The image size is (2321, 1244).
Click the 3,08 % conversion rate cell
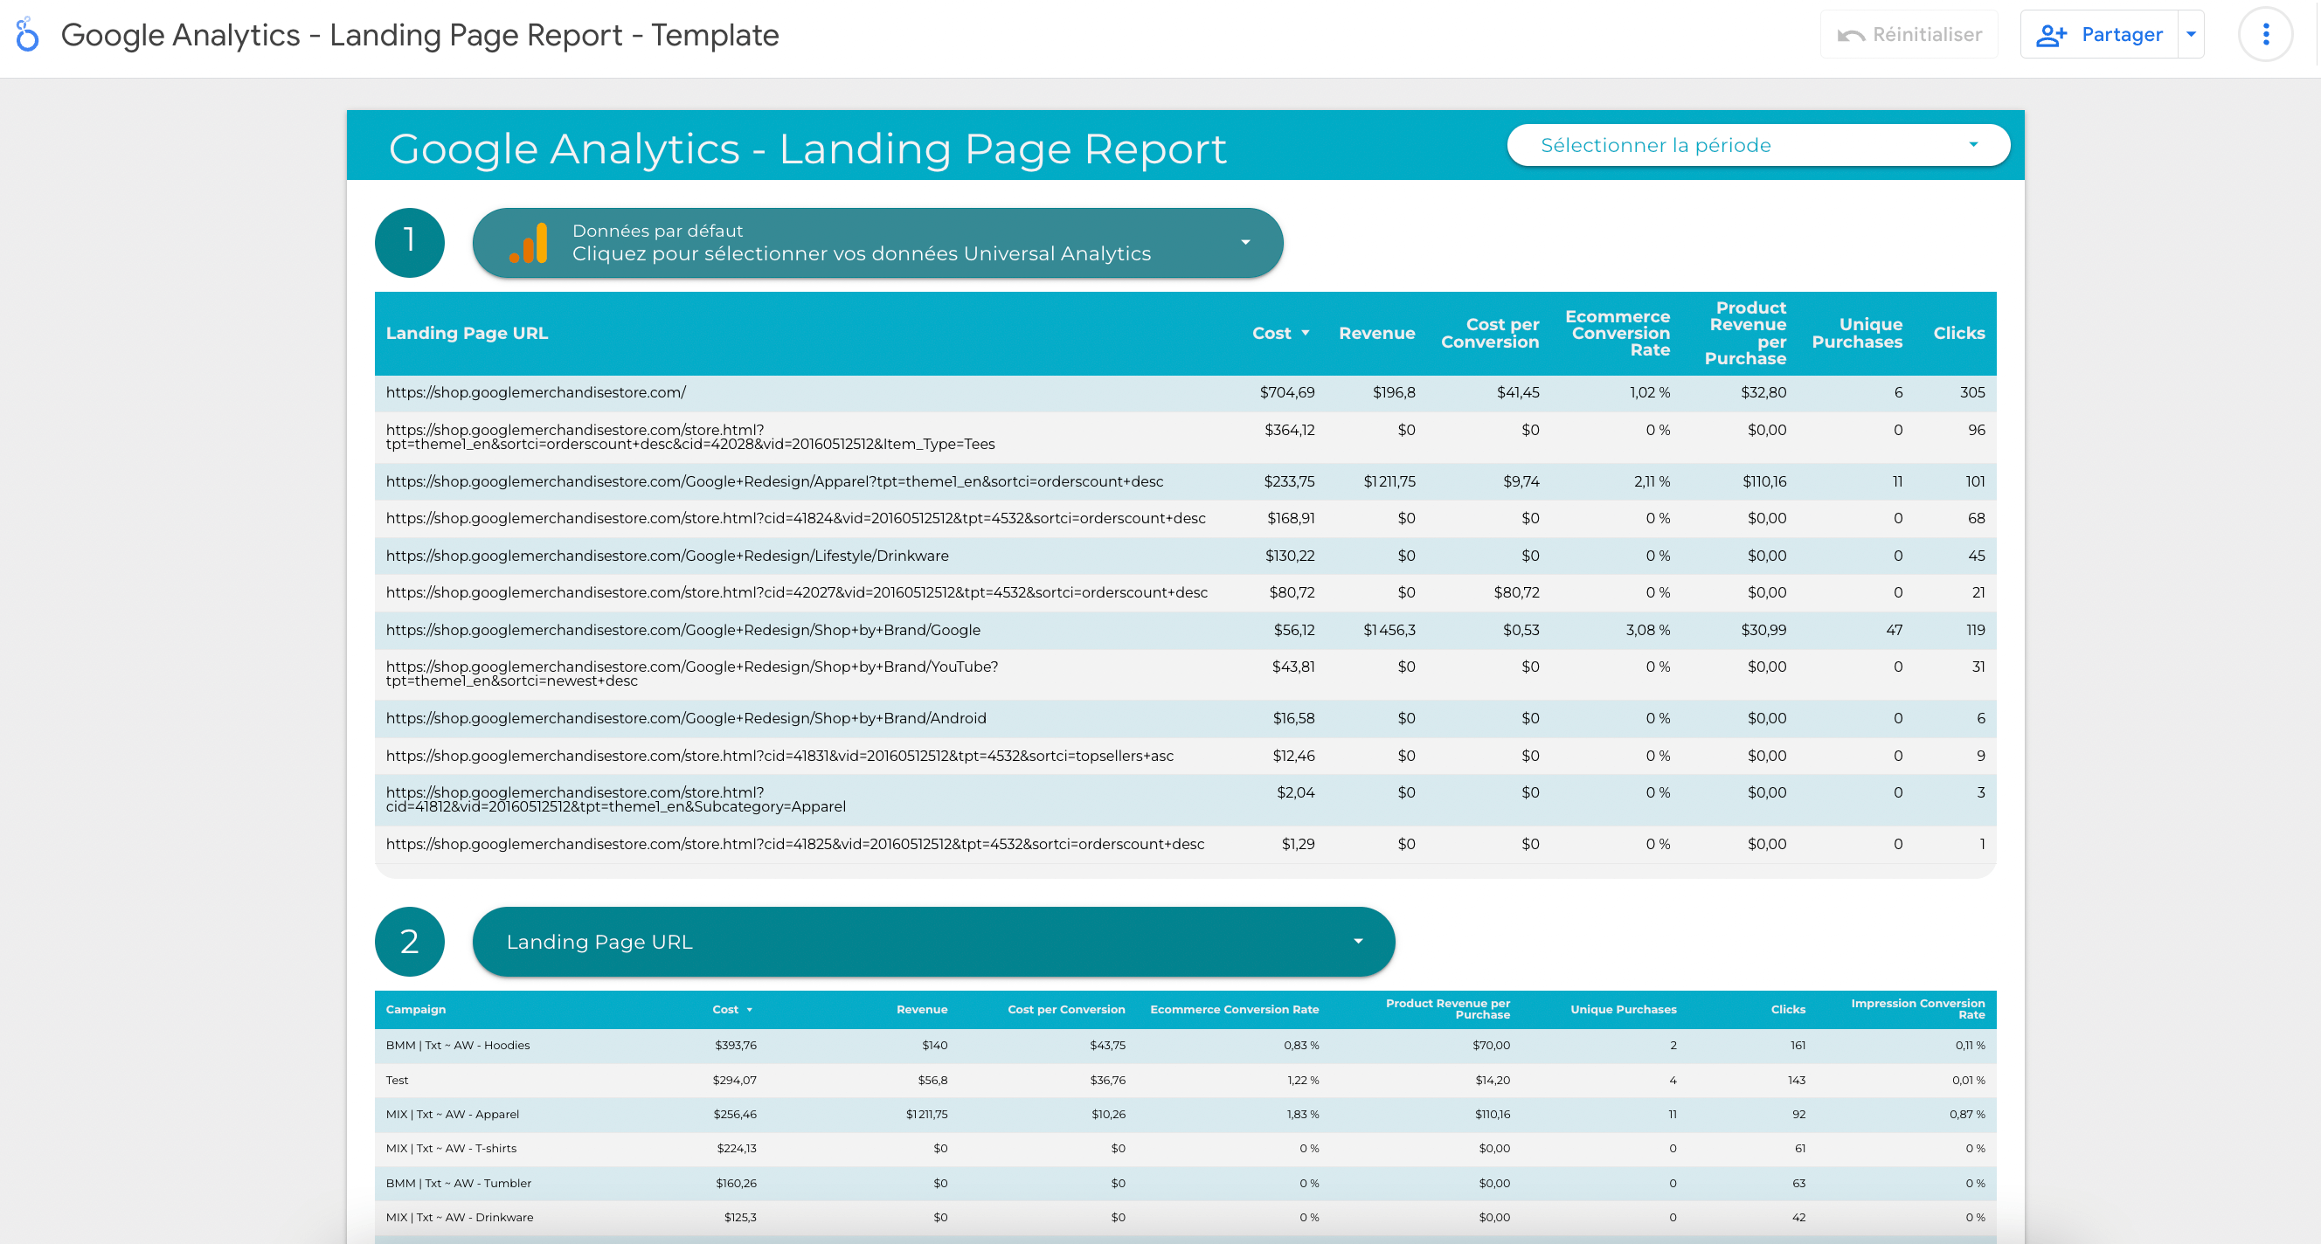pyautogui.click(x=1648, y=630)
